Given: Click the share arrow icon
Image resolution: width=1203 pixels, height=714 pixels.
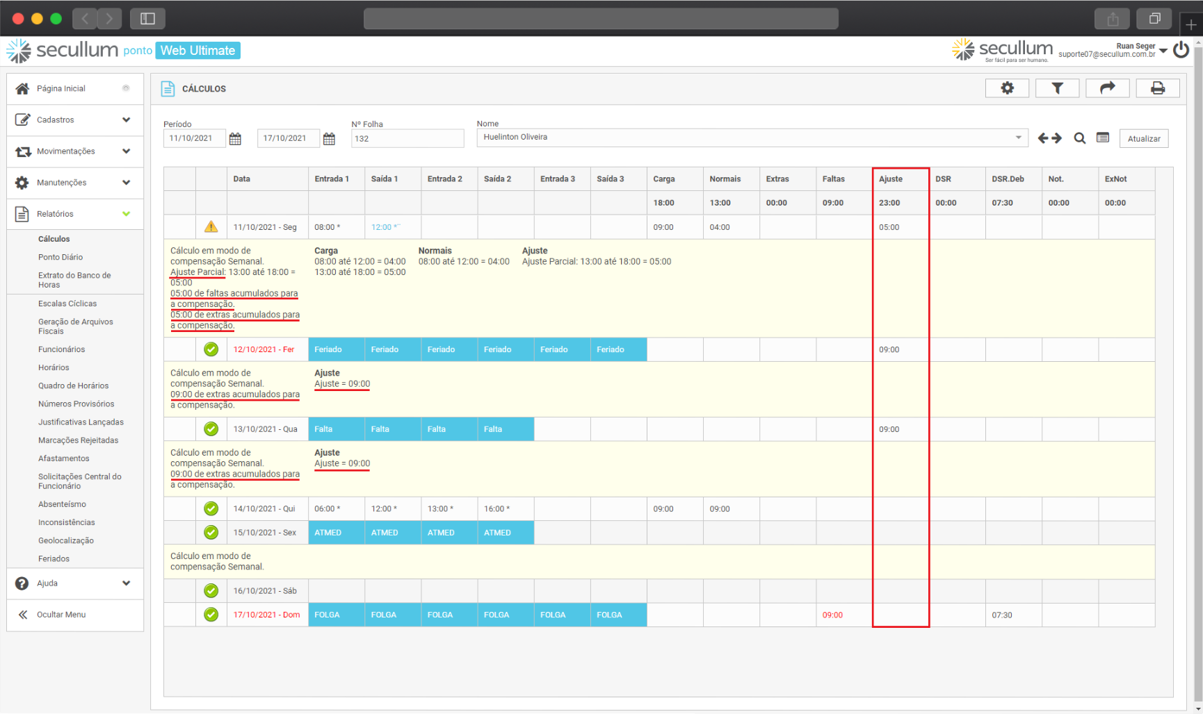Looking at the screenshot, I should tap(1107, 88).
